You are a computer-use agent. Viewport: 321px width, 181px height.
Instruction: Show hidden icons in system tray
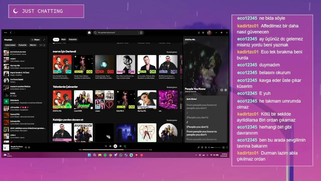point(196,155)
